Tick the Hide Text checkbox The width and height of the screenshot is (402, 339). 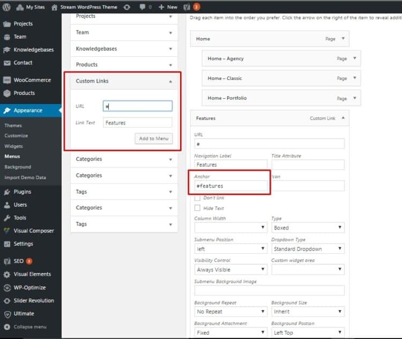click(197, 208)
